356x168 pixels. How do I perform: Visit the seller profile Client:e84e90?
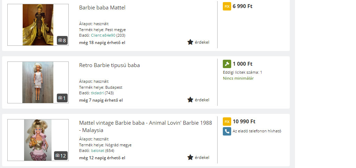pos(103,35)
